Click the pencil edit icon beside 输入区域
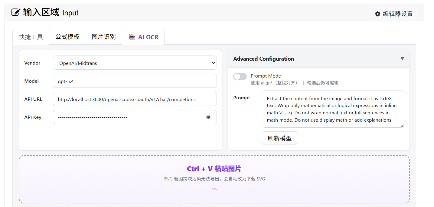The width and height of the screenshot is (434, 207). point(16,12)
